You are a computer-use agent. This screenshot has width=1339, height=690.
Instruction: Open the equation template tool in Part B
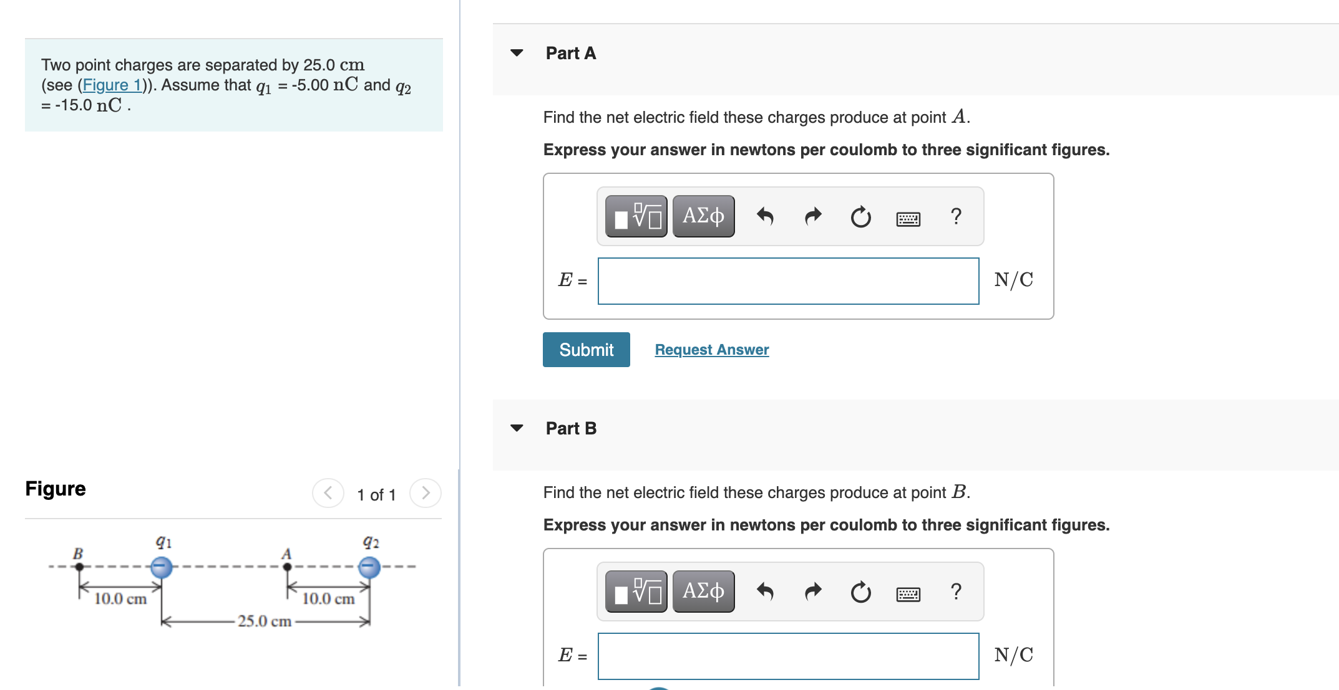click(635, 591)
